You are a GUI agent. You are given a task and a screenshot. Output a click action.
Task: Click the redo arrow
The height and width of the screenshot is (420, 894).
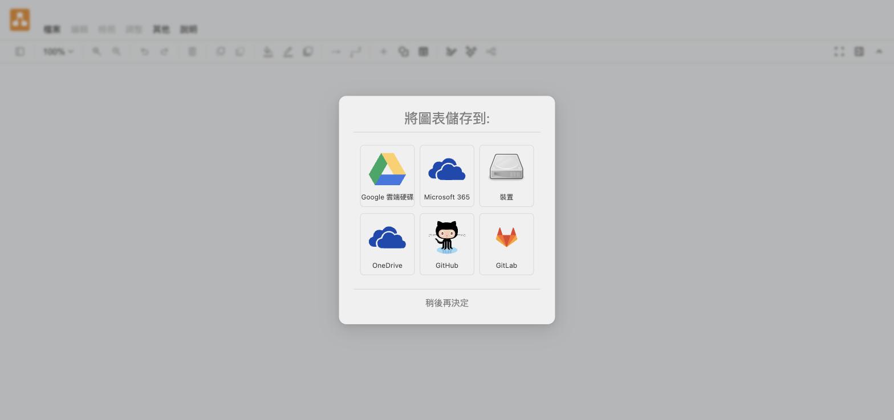[x=164, y=51]
